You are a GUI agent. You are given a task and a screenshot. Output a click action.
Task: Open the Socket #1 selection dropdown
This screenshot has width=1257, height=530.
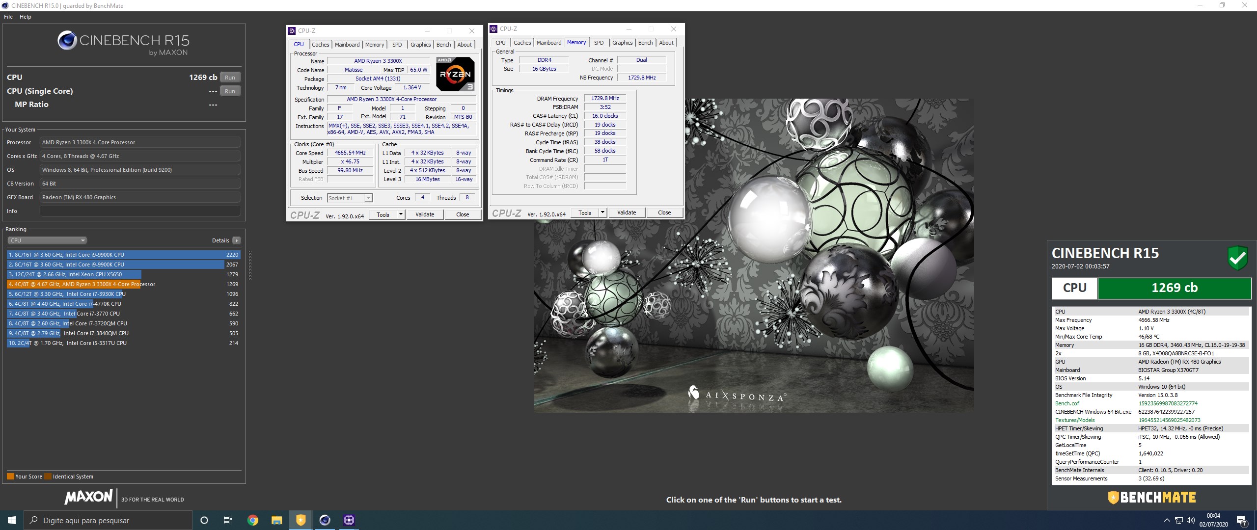(350, 198)
